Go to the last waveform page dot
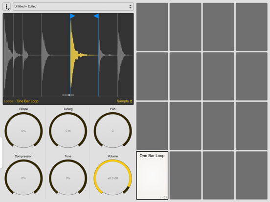 pyautogui.click(x=73, y=95)
